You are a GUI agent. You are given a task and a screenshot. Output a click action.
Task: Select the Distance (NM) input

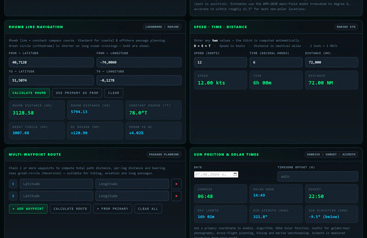332,62
